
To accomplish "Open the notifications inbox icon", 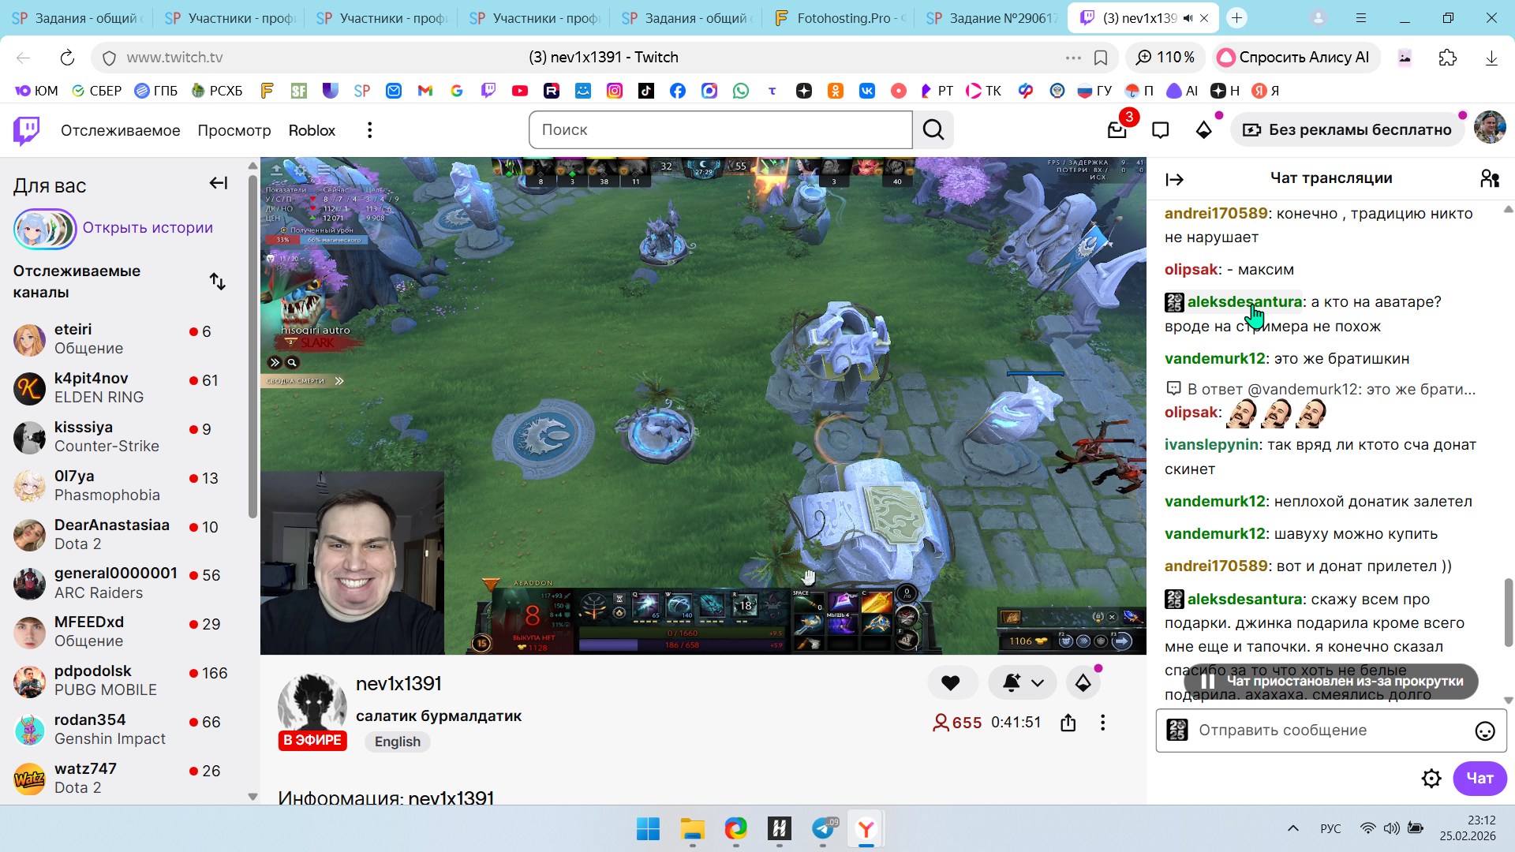I will 1117,130.
